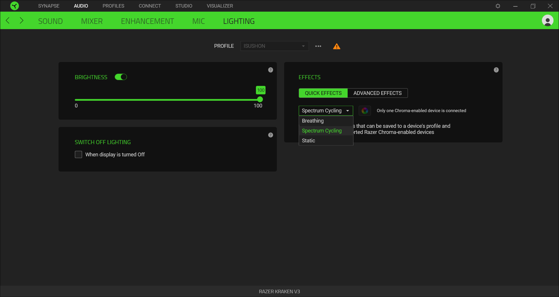Click the brightness value 100 bubble

pyautogui.click(x=261, y=90)
